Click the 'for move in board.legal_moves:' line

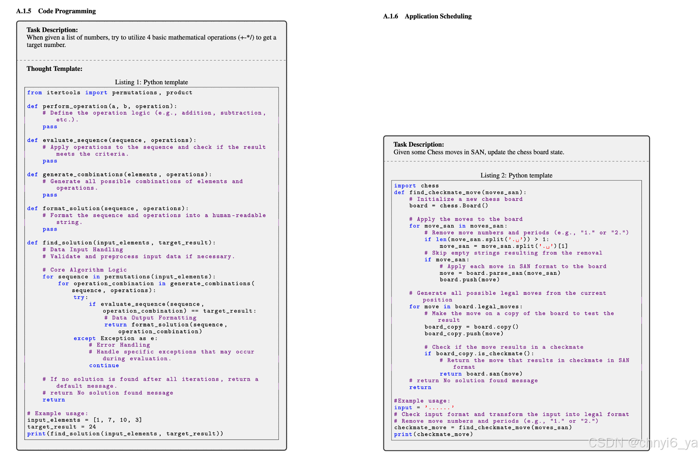click(466, 306)
